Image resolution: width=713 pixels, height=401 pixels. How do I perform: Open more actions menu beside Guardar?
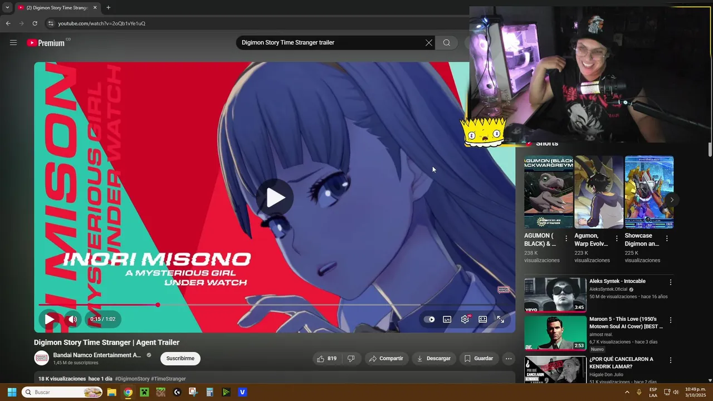(x=509, y=359)
